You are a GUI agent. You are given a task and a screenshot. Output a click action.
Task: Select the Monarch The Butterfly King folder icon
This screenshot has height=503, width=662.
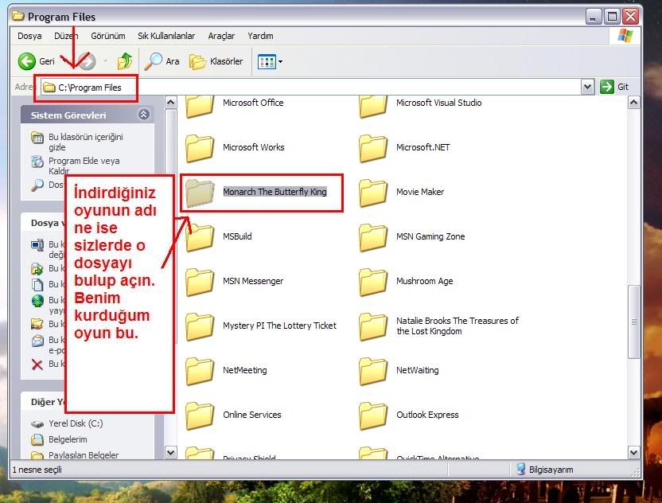(x=200, y=193)
